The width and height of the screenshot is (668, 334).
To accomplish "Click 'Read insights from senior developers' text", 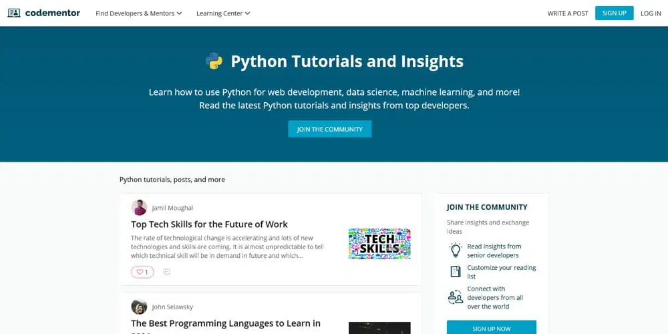I will (x=494, y=251).
